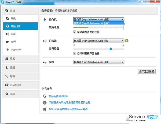Click the shopping cart icon

[45, 109]
